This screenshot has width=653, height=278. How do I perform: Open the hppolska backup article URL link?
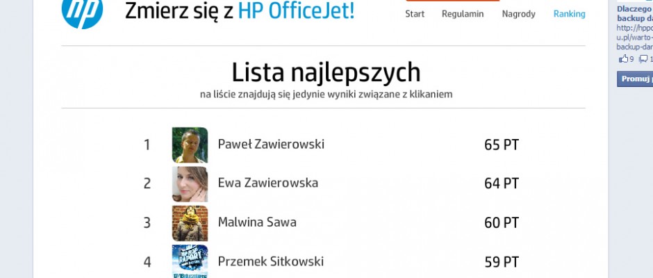point(635,38)
